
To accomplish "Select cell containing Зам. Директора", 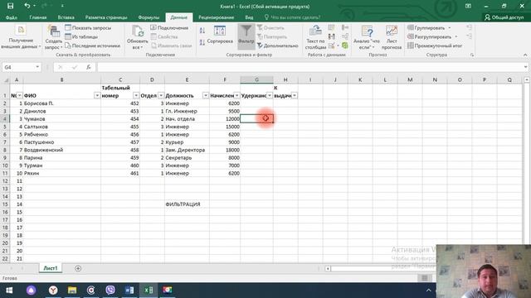I will [x=187, y=150].
